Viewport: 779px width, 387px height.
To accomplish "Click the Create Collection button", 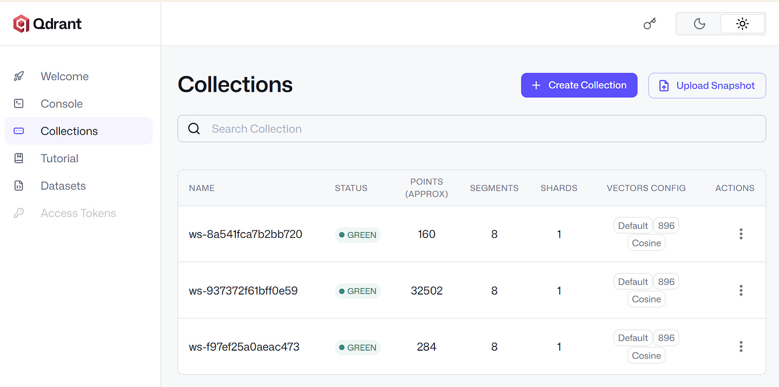I will pos(579,86).
